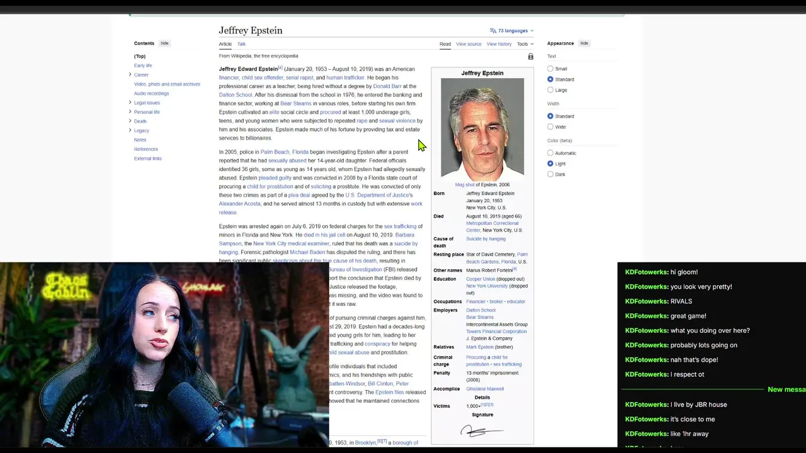Hide the Appearance panel

[584, 43]
